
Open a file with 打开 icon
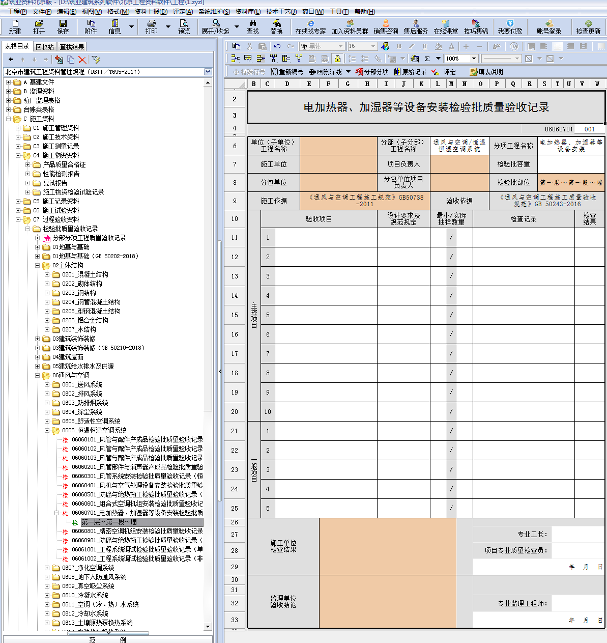(x=39, y=26)
